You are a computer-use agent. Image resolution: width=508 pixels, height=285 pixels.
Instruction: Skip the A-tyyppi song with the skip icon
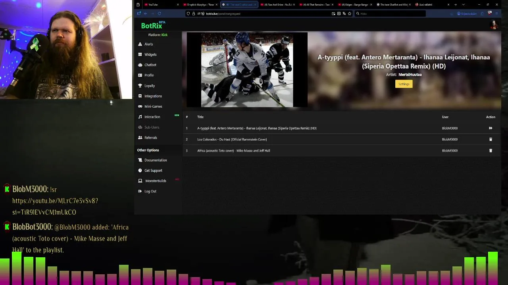coord(491,128)
